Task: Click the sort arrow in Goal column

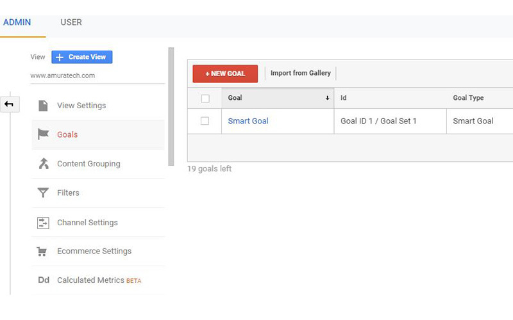Action: [327, 98]
